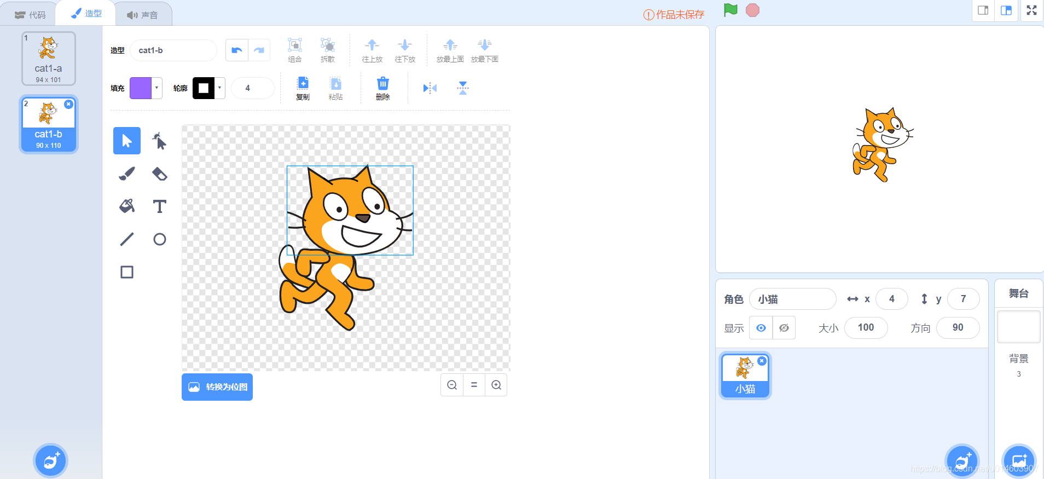Delete costume cat1-b via its X
Screen dimensions: 1044x479
68,104
